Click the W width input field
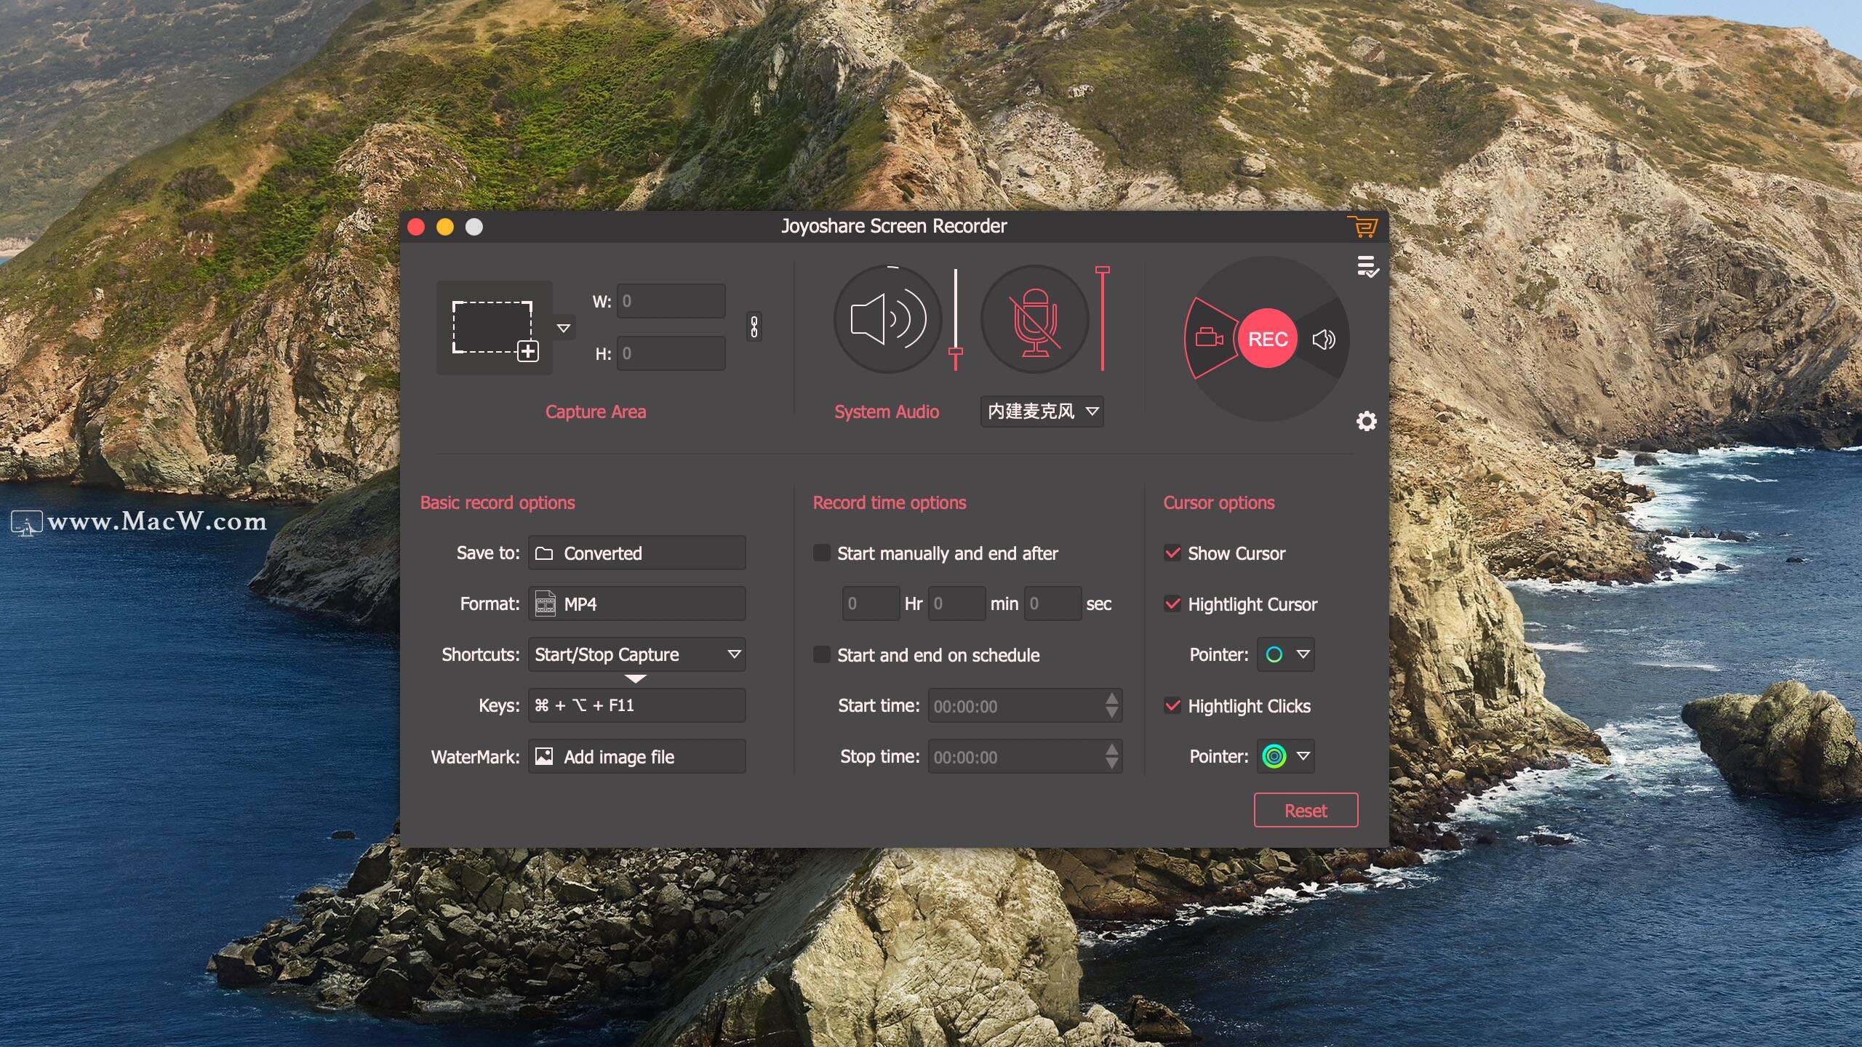1862x1047 pixels. (x=671, y=301)
